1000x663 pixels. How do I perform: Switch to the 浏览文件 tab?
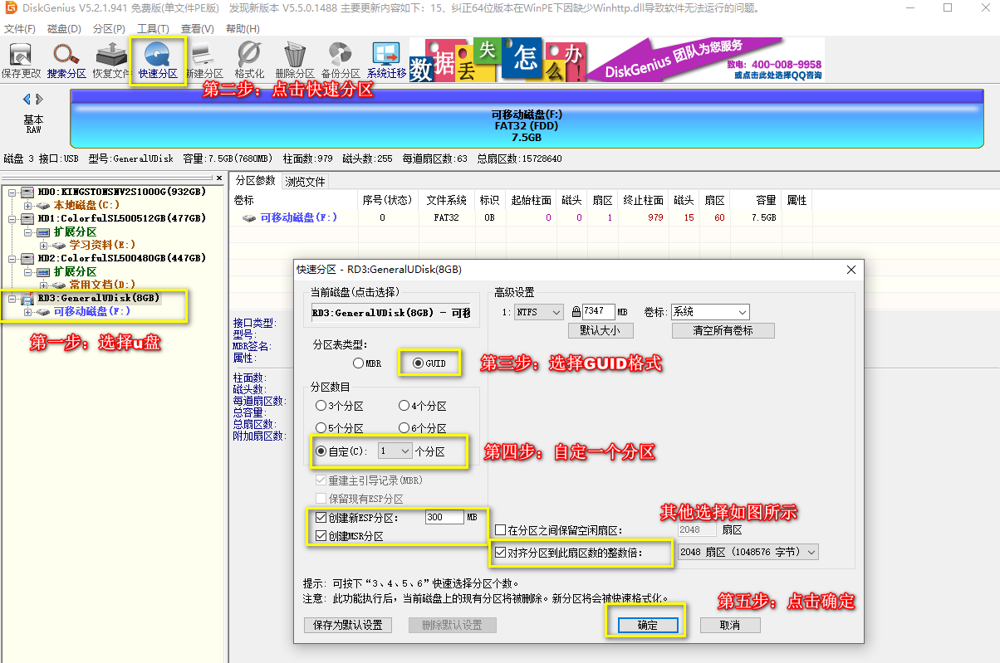305,181
